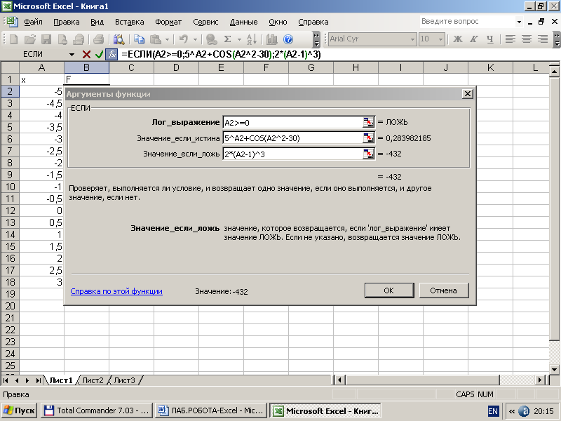Click the AutoSum sigma icon

coord(227,39)
